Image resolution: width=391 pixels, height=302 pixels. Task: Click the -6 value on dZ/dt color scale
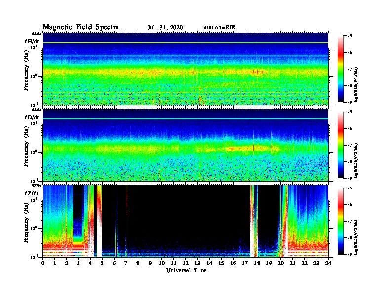[x=350, y=204]
